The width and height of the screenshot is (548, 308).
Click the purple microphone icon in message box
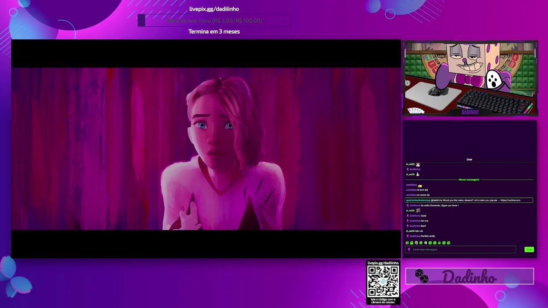coord(409,249)
